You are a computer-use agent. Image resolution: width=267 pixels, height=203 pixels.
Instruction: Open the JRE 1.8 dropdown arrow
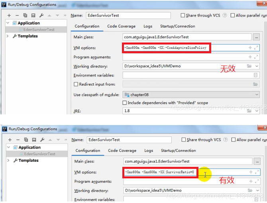click(257, 111)
